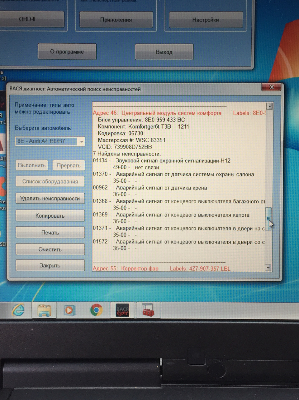The width and height of the screenshot is (299, 400).
Task: Click fault 01369 концевого выключателя капота
Action: pyautogui.click(x=171, y=215)
